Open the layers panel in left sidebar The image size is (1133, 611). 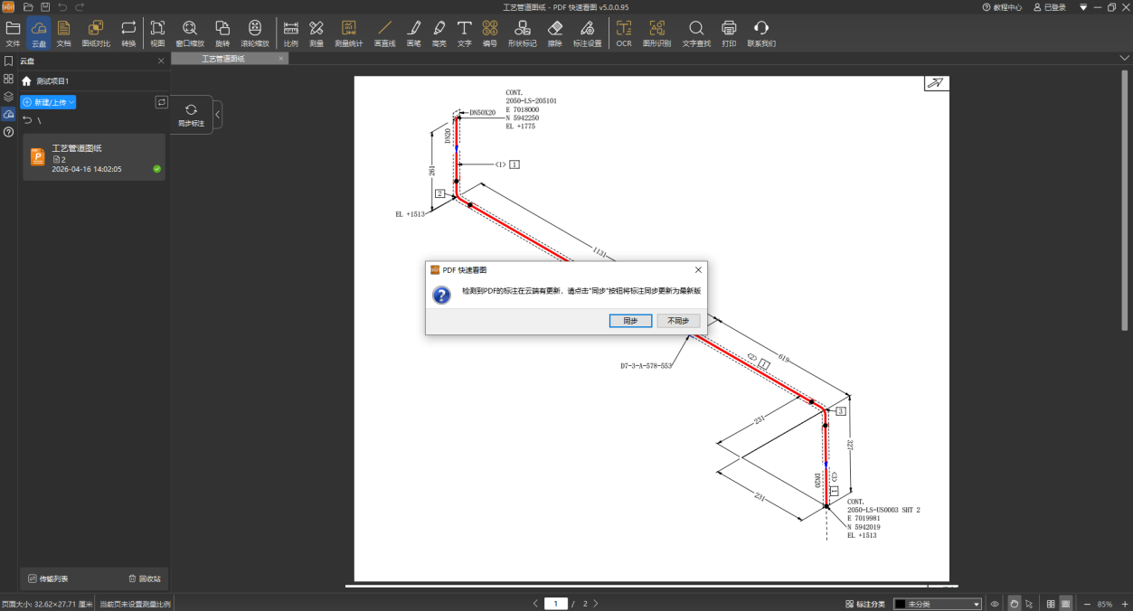[x=8, y=97]
